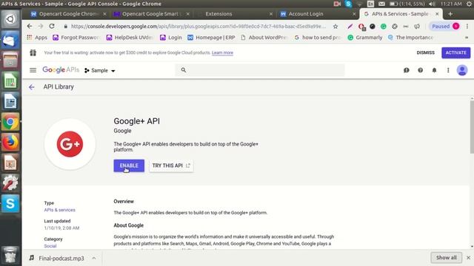Open TRY THIS API link
The height and width of the screenshot is (266, 474).
click(x=171, y=166)
